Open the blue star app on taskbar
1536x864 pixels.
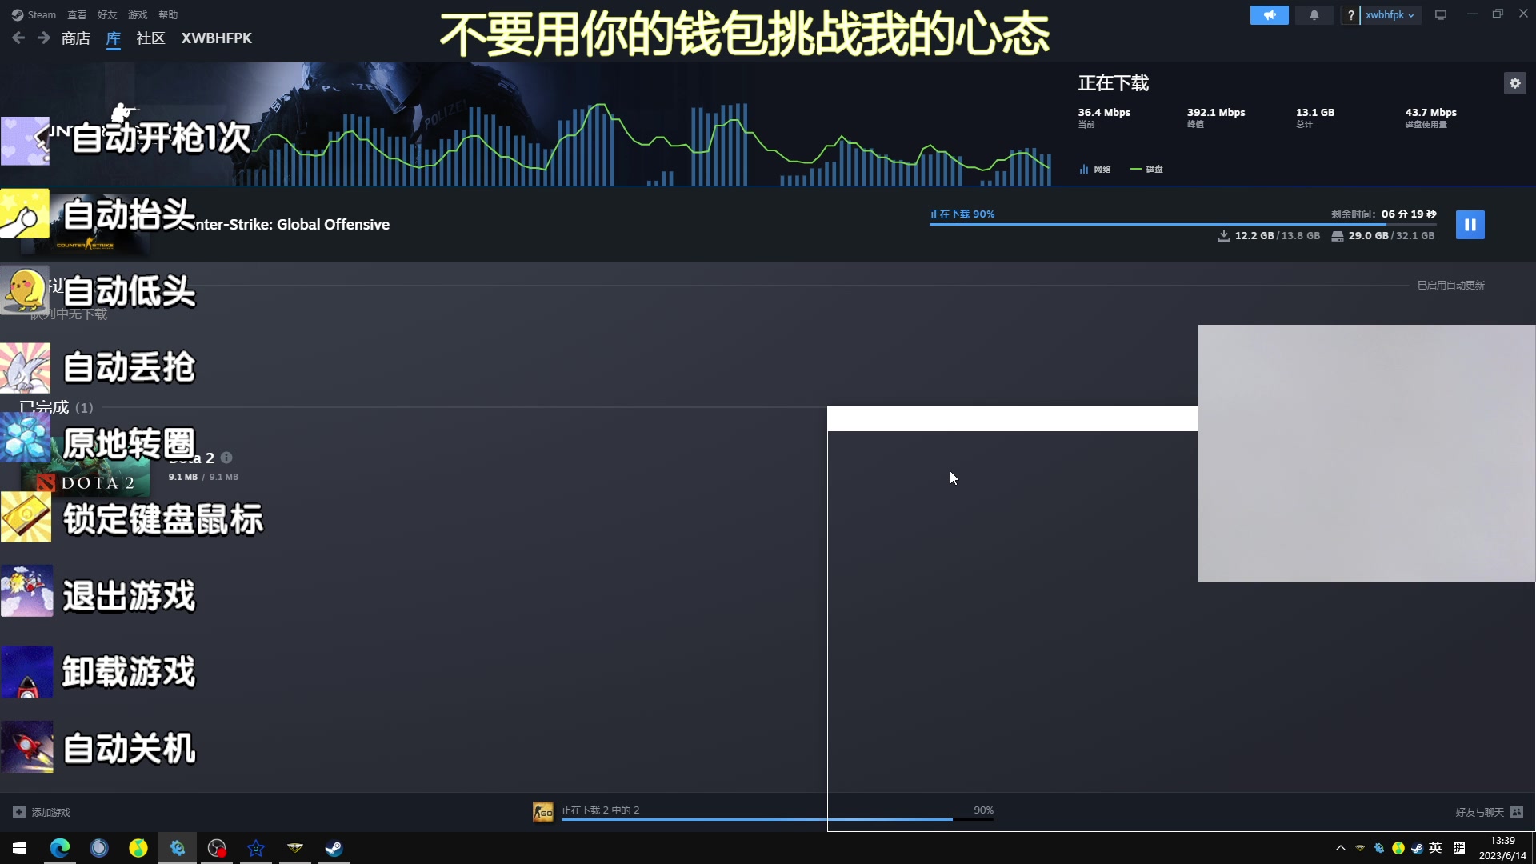256,848
